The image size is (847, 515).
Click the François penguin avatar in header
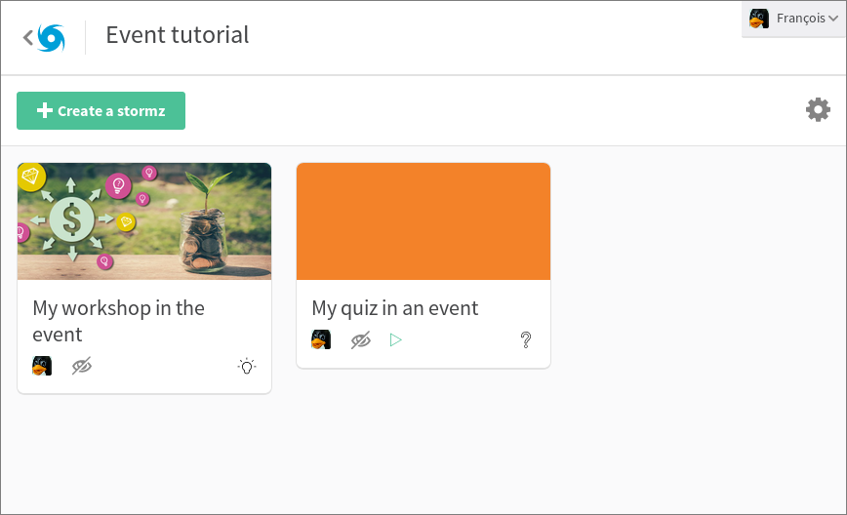759,19
